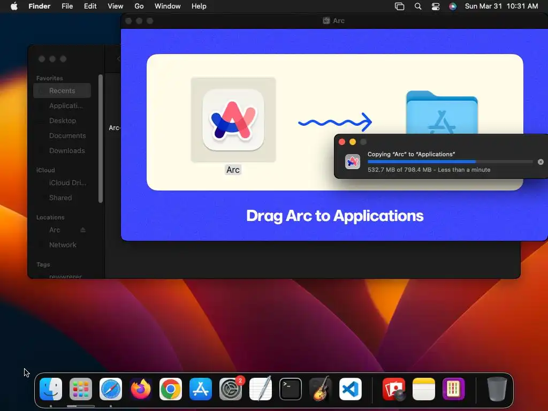This screenshot has width=548, height=411.
Task: Click the date and time clock
Action: pos(501,6)
